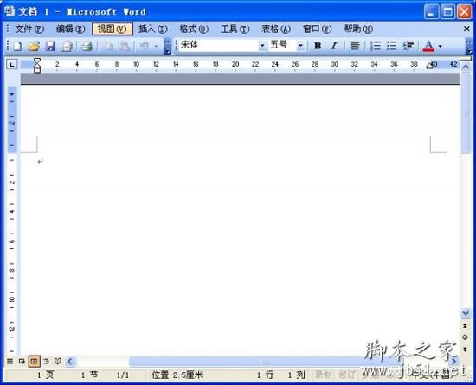
Task: Switch to Reading layout view icon
Action: click(x=58, y=362)
